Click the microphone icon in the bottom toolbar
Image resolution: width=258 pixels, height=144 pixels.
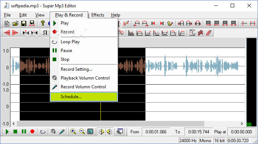tap(62, 132)
